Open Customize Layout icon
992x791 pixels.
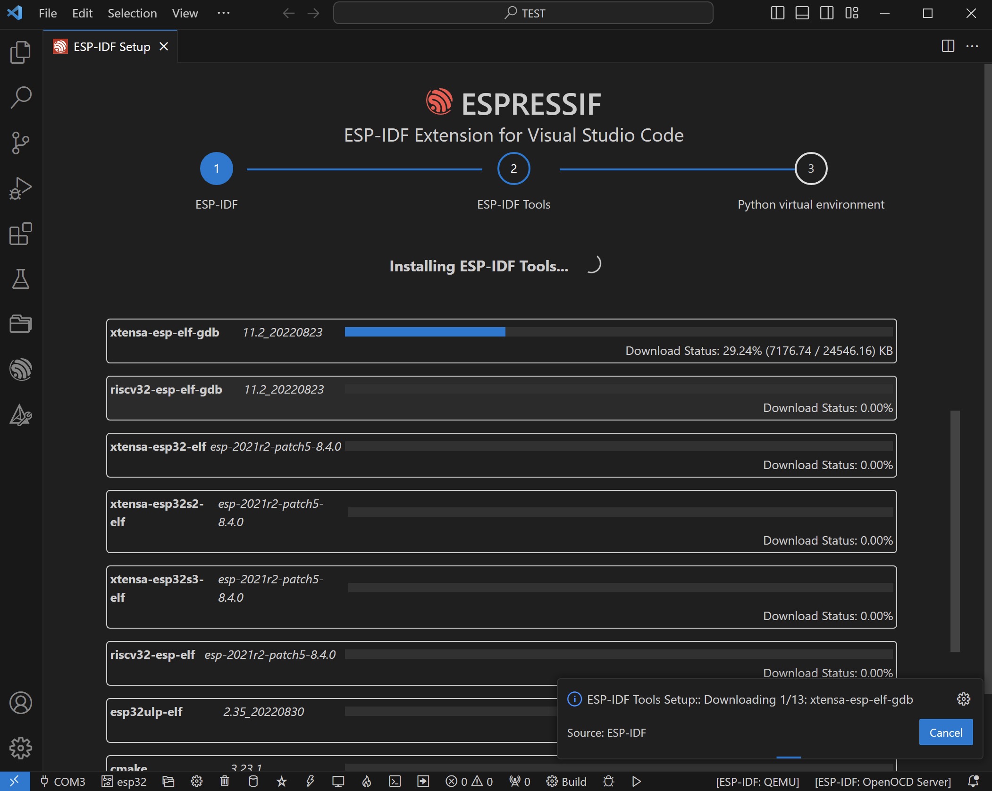(x=852, y=13)
